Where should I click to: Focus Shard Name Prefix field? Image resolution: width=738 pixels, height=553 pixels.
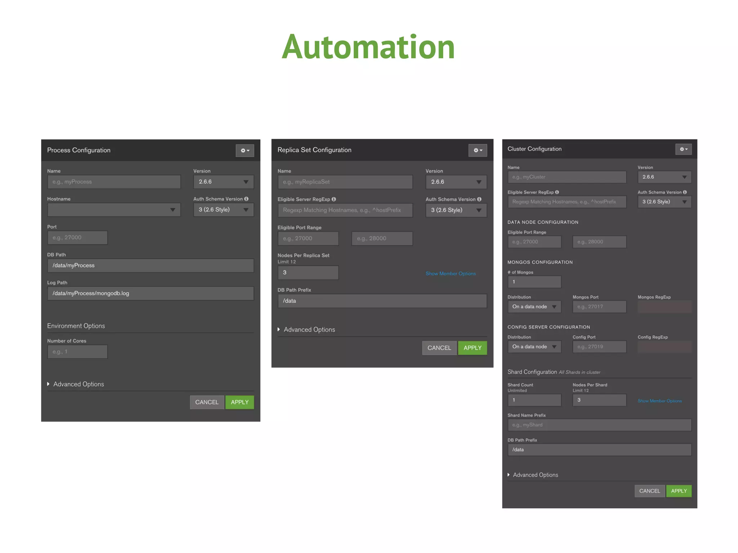coord(600,425)
